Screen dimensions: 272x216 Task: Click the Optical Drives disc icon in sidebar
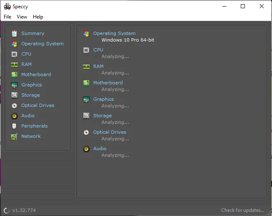14,106
